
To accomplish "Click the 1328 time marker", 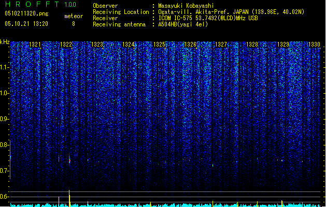I will [252, 45].
